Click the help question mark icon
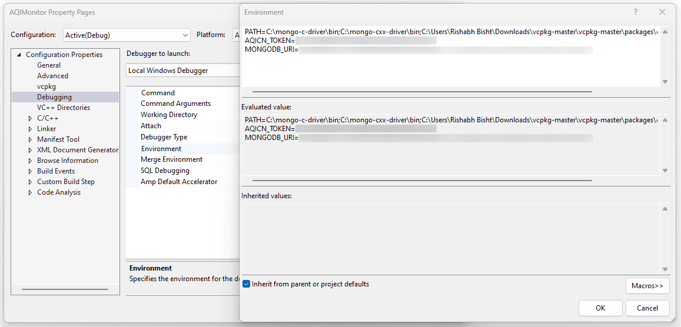 (x=635, y=12)
